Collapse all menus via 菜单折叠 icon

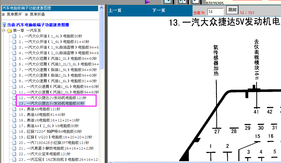(26, 14)
